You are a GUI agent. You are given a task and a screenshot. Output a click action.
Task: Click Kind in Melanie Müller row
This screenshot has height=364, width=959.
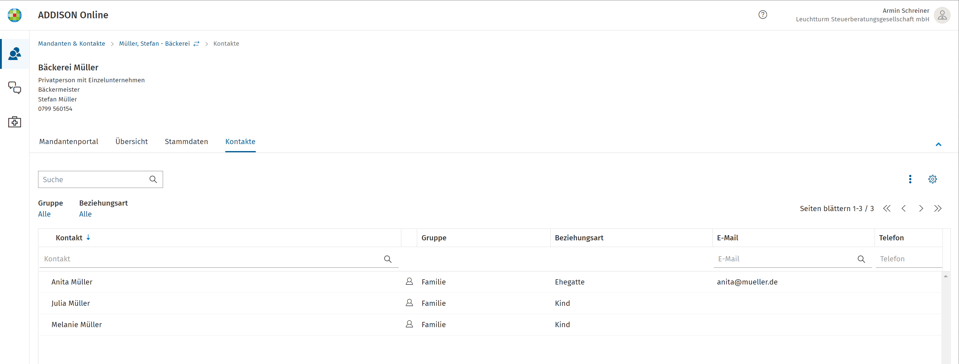pyautogui.click(x=562, y=324)
